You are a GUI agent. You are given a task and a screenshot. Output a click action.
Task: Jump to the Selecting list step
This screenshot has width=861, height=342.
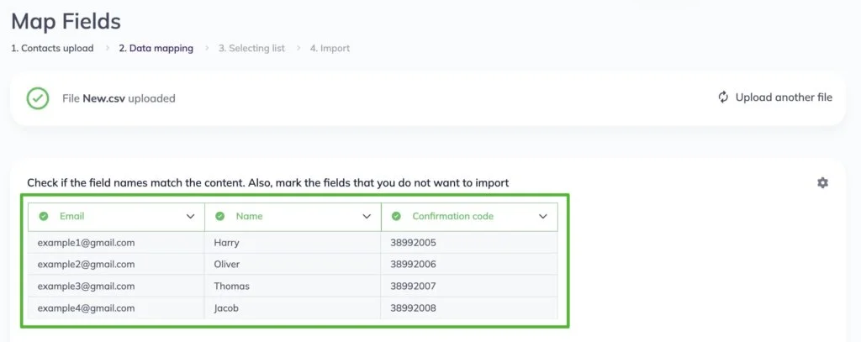251,48
